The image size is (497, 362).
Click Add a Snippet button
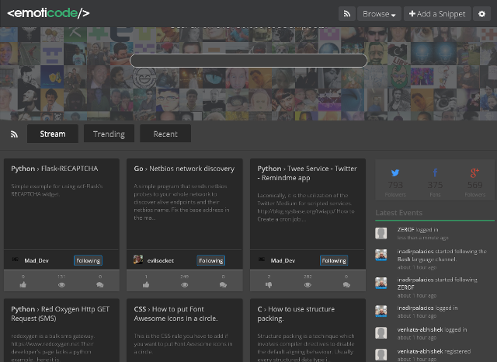(437, 14)
